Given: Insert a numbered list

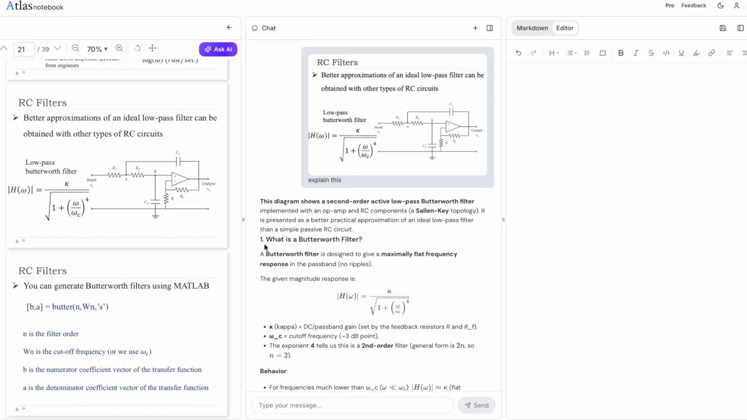Looking at the screenshot, I should click(587, 53).
